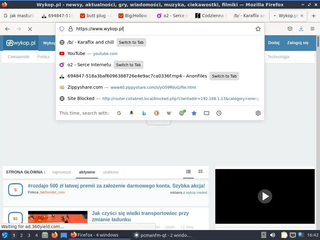The image size is (320, 240).
Task: Open the Pocket save icon
Action: click(290, 29)
